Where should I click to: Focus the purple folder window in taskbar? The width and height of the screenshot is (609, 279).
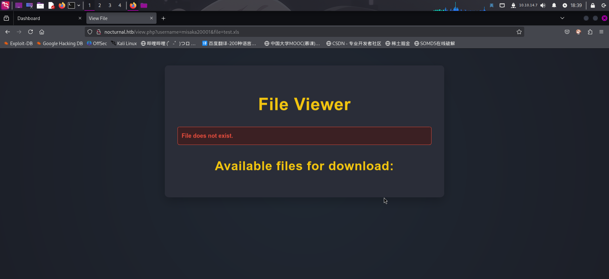click(x=144, y=5)
